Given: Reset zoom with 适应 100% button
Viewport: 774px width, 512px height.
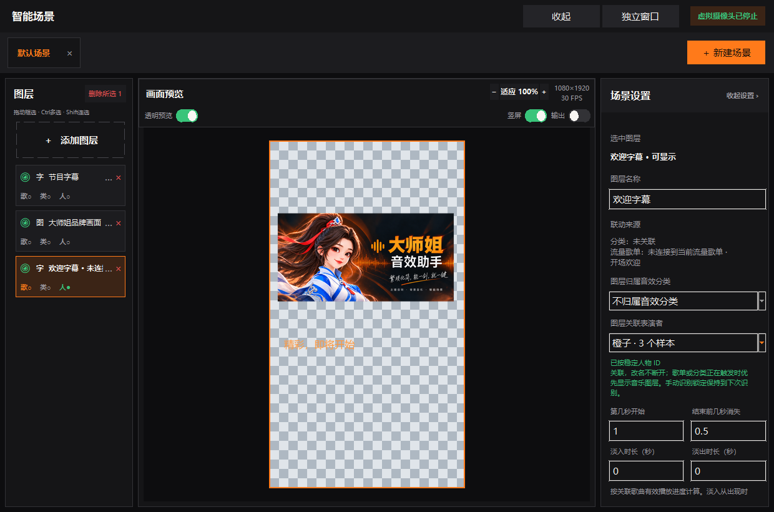Looking at the screenshot, I should point(519,92).
